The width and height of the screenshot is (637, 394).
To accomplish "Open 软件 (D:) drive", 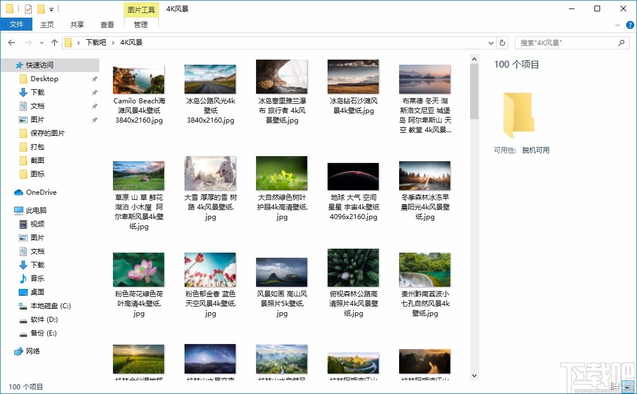I will point(44,319).
